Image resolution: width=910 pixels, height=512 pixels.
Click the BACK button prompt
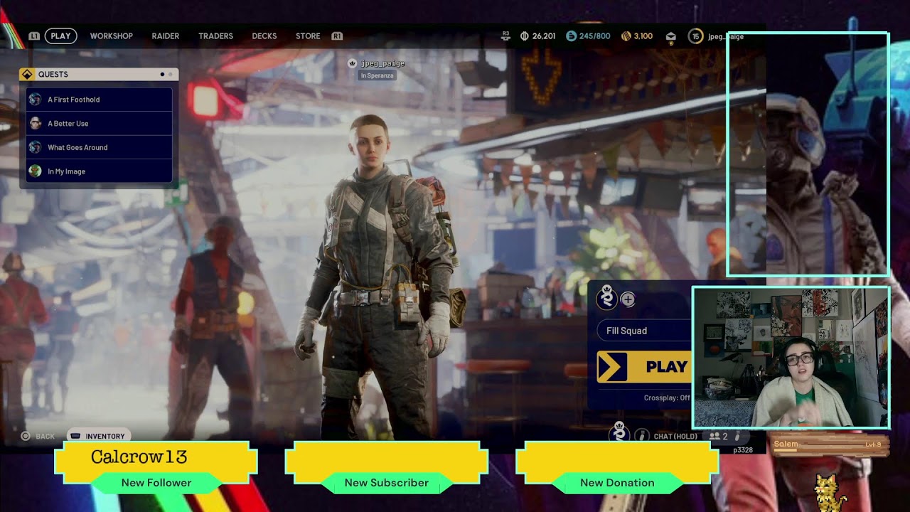click(38, 436)
